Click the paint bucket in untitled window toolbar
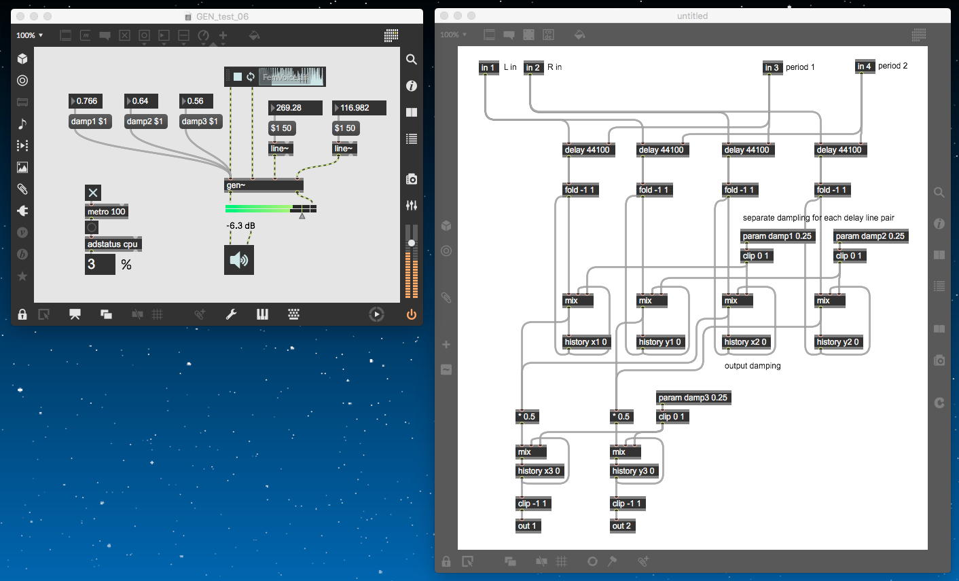 point(580,35)
